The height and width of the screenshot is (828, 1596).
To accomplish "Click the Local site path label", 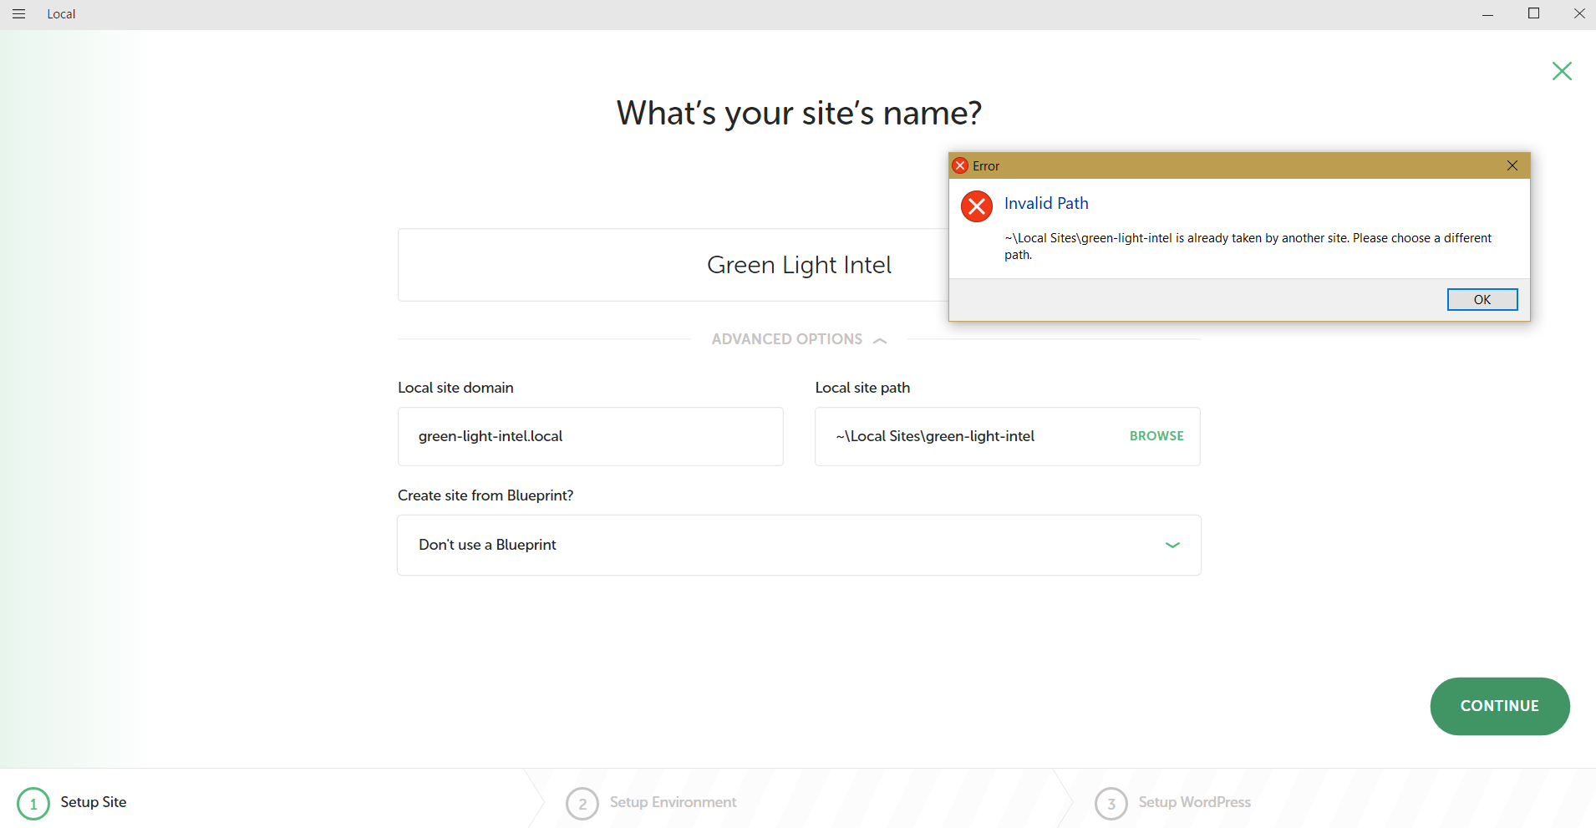I will pyautogui.click(x=862, y=388).
